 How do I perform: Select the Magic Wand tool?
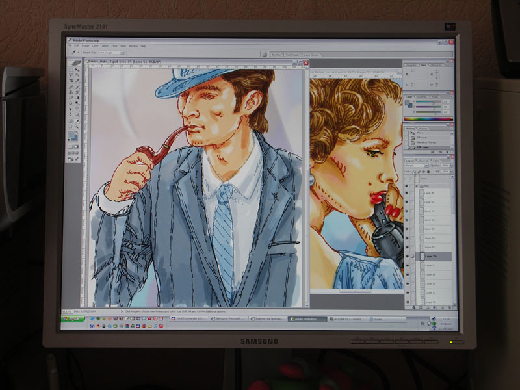pos(77,75)
